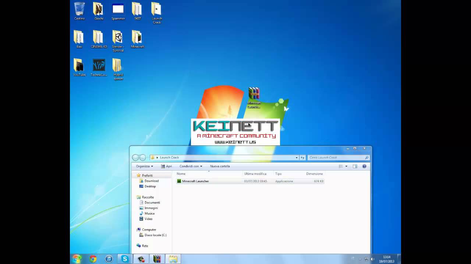This screenshot has width=471, height=264.
Task: Select the CINEMA 4D folder icon
Action: (99, 39)
